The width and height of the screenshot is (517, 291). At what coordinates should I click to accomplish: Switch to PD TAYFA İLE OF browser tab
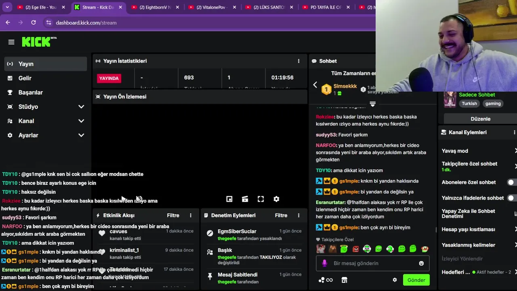[326, 7]
